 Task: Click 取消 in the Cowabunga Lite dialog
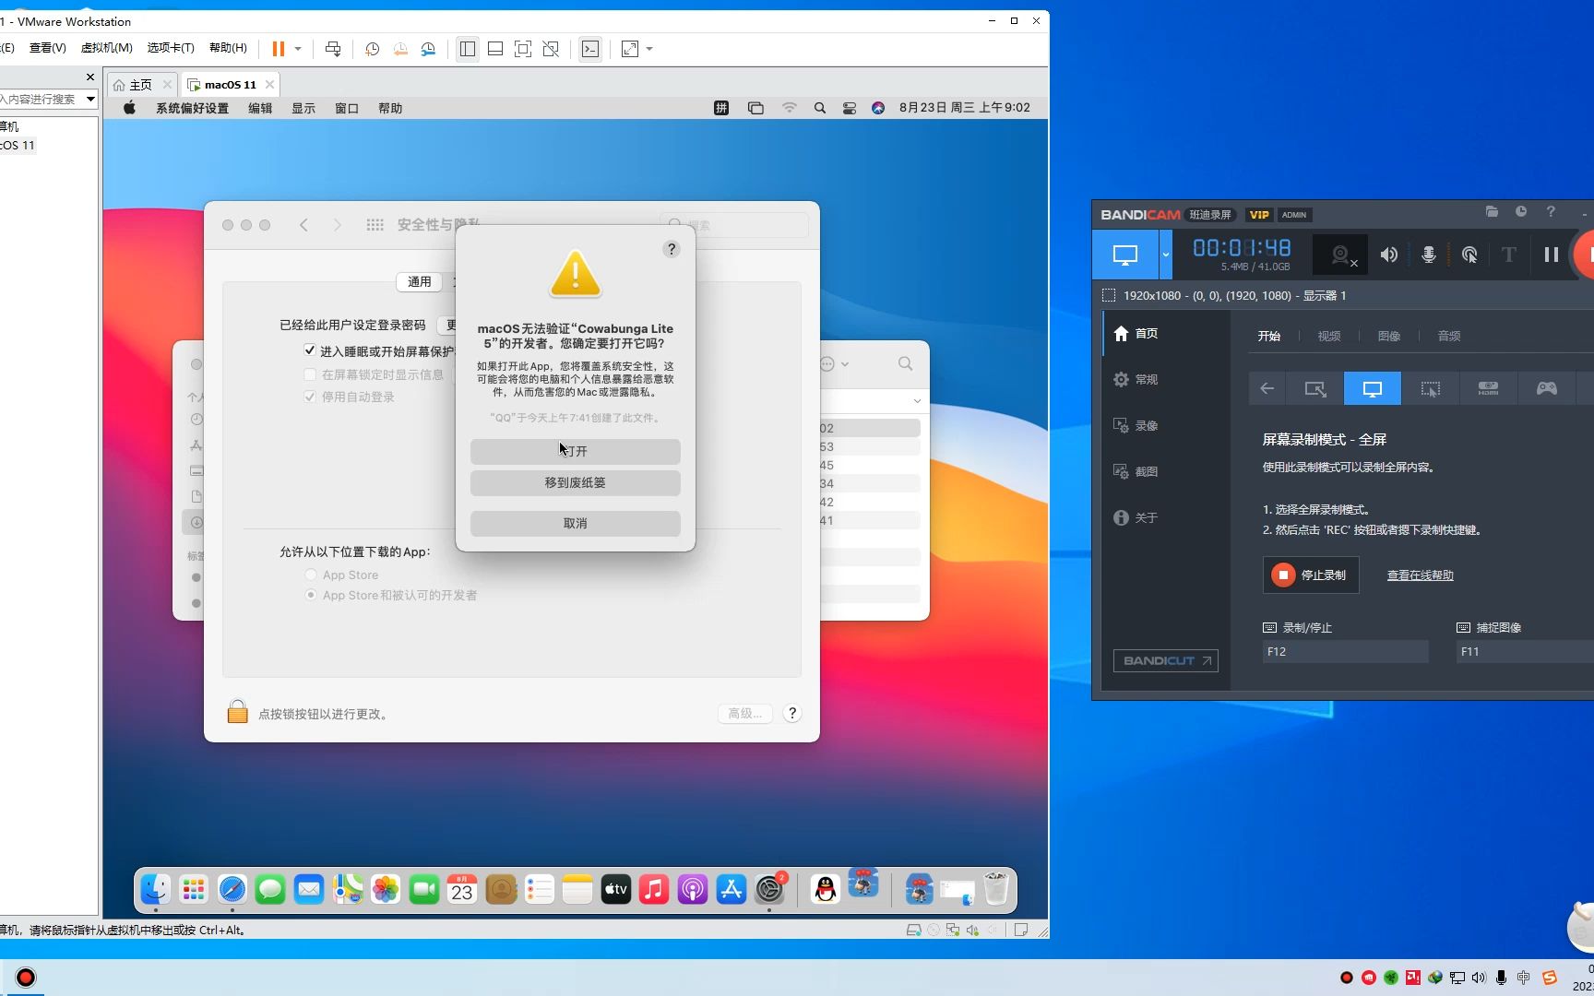pyautogui.click(x=575, y=523)
